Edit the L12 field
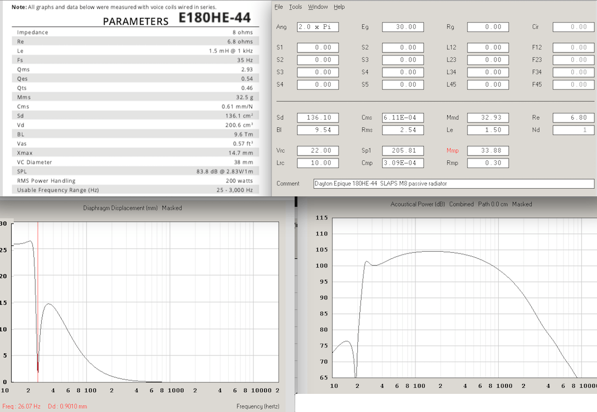This screenshot has height=412, width=597. pos(488,48)
